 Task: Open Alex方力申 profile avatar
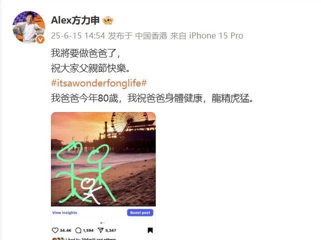[x=28, y=27]
